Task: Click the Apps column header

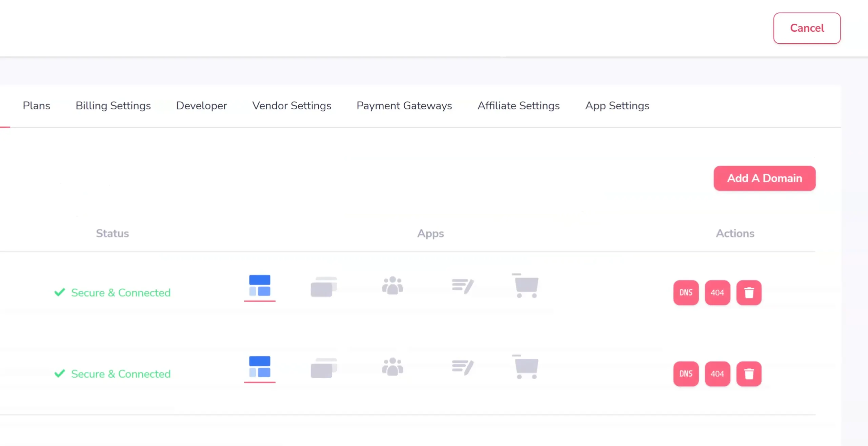Action: tap(430, 234)
